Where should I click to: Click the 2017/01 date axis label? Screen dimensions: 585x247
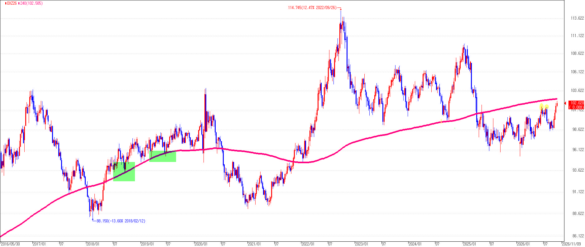(39, 244)
